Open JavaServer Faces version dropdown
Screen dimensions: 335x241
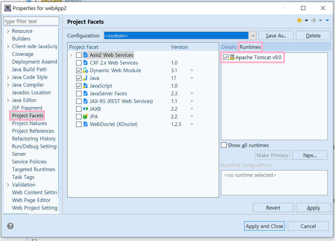point(192,94)
